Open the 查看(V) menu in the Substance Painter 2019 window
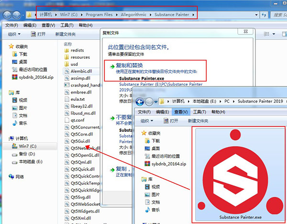Viewport: 287px width, 224px height. point(181,112)
